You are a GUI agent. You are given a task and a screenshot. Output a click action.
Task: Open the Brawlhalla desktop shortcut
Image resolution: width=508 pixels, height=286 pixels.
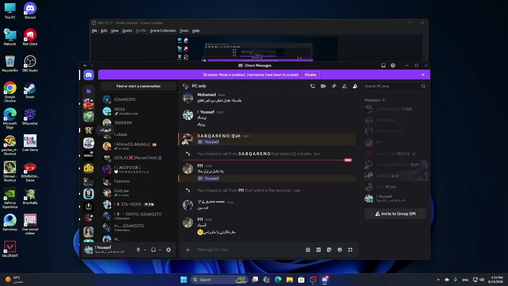coord(30,196)
